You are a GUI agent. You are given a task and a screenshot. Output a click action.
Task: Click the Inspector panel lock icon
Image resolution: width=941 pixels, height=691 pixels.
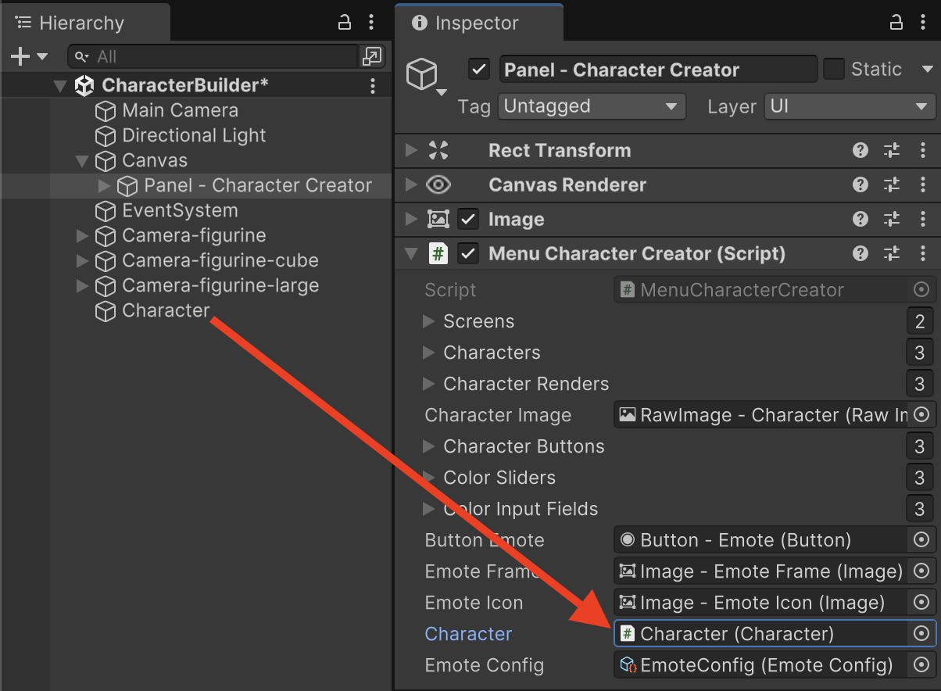pos(896,23)
